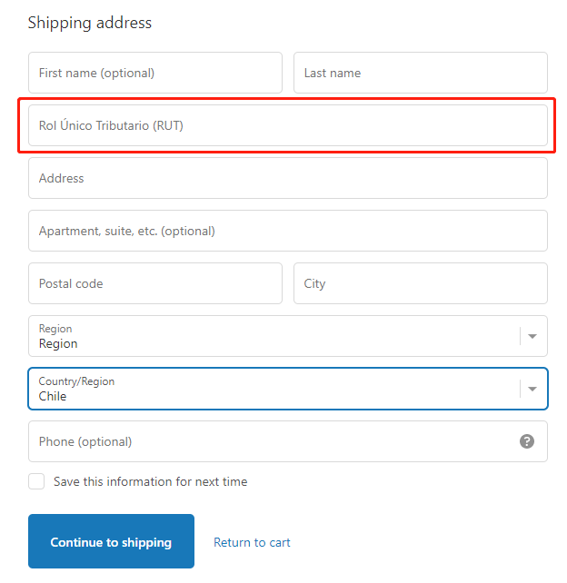Focus the Phone (optional) field
567x583 pixels.
point(288,441)
